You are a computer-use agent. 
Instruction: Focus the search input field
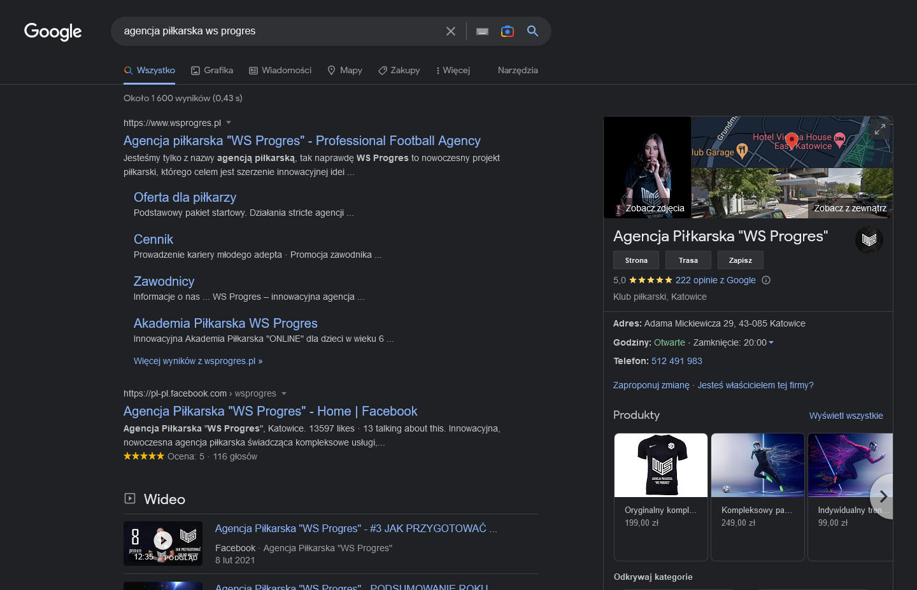280,31
